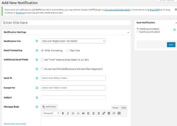
Task: Click into message body editor area
Action: click(84, 121)
